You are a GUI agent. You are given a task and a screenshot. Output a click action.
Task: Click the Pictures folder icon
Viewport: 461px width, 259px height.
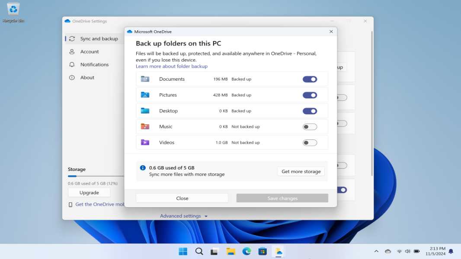pyautogui.click(x=145, y=95)
